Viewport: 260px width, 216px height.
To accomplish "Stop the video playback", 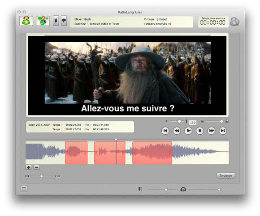I will click(200, 131).
